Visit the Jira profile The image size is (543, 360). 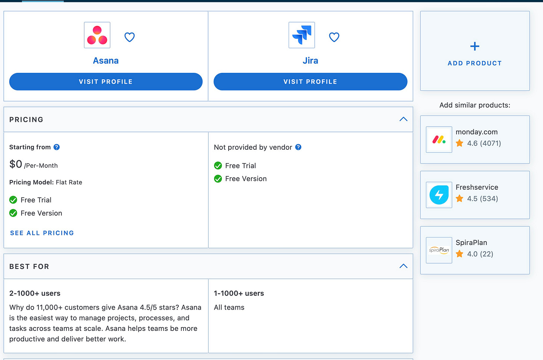[x=310, y=81]
